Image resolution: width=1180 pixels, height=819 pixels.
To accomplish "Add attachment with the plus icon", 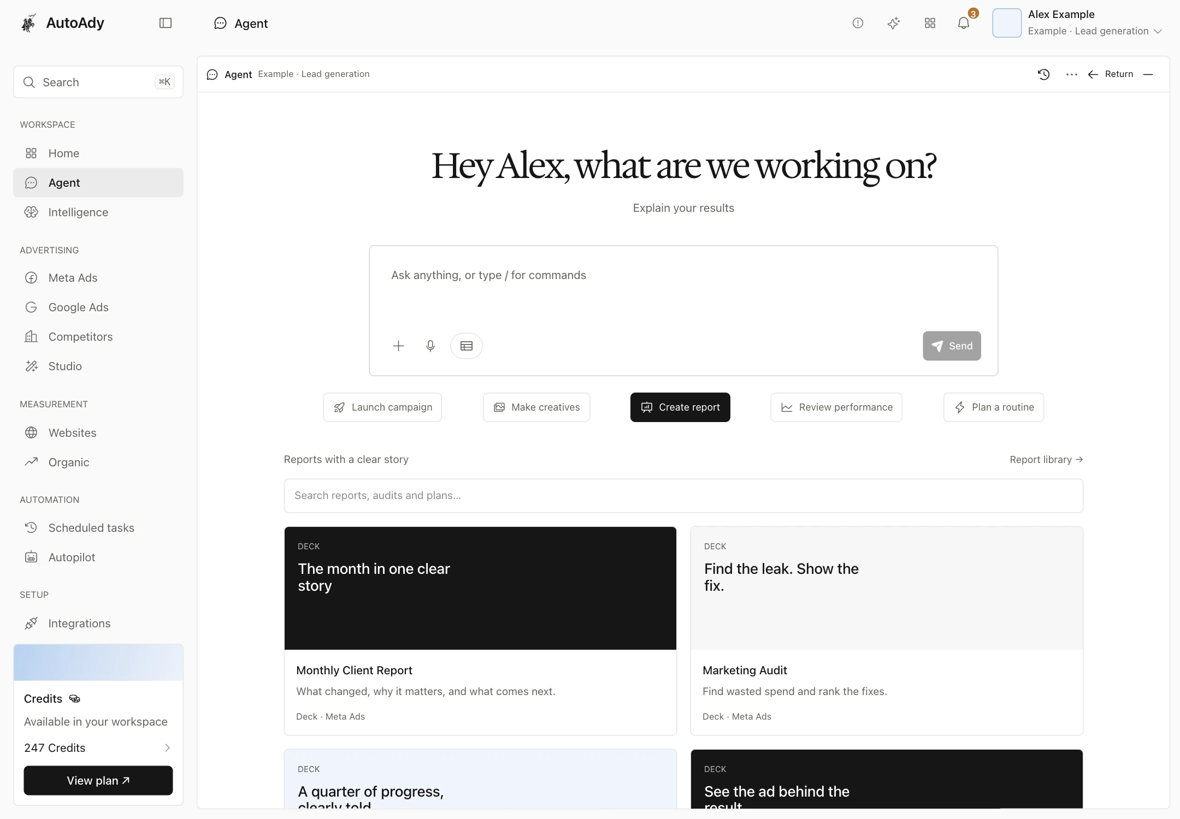I will [x=399, y=346].
